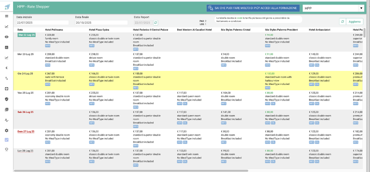Click the Data iniziale date field
370x172 pixels.
click(42, 23)
